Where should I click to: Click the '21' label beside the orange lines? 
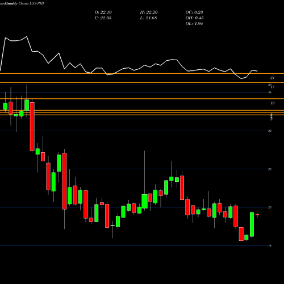pos(272,78)
